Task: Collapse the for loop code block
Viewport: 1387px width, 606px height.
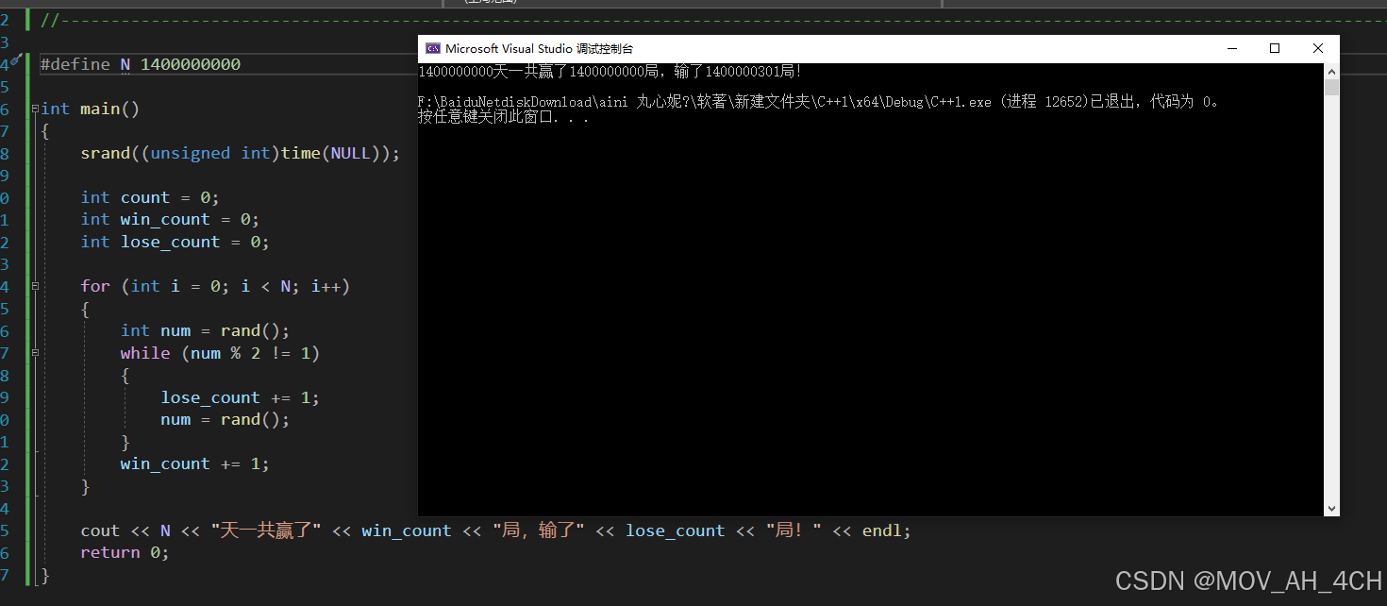Action: pos(35,286)
